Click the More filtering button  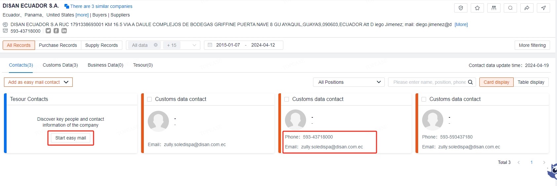click(x=532, y=45)
